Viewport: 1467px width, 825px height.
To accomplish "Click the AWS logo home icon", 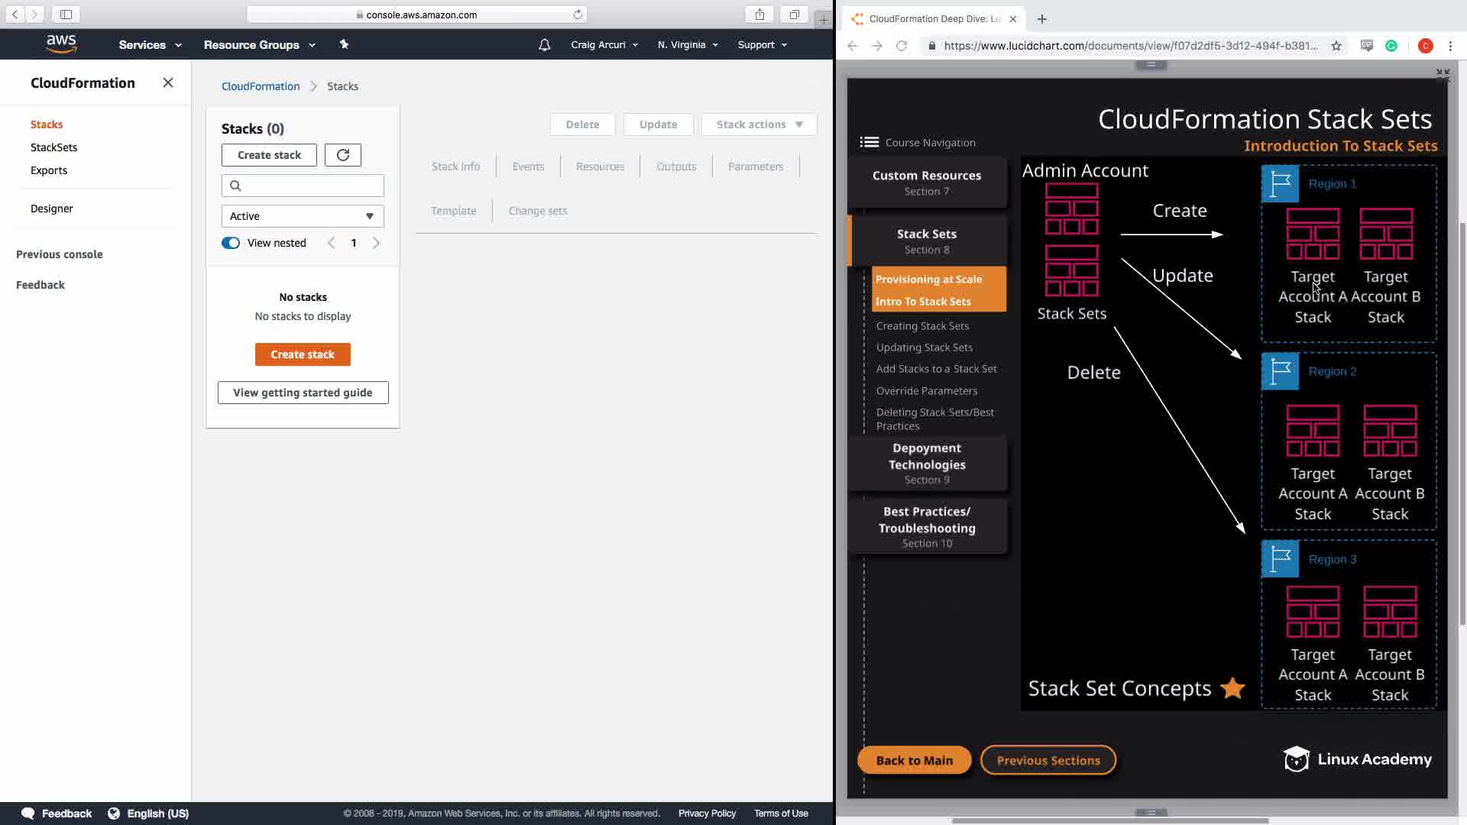I will pos(61,44).
